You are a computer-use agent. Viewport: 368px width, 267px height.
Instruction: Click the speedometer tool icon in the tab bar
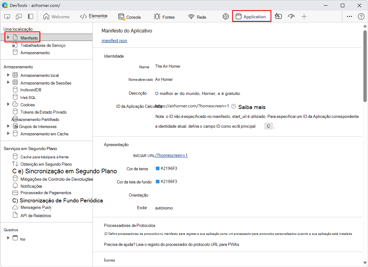coord(291,17)
